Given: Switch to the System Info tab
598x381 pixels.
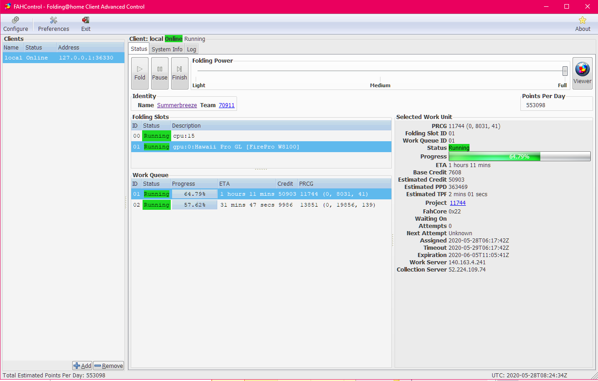Looking at the screenshot, I should (167, 49).
